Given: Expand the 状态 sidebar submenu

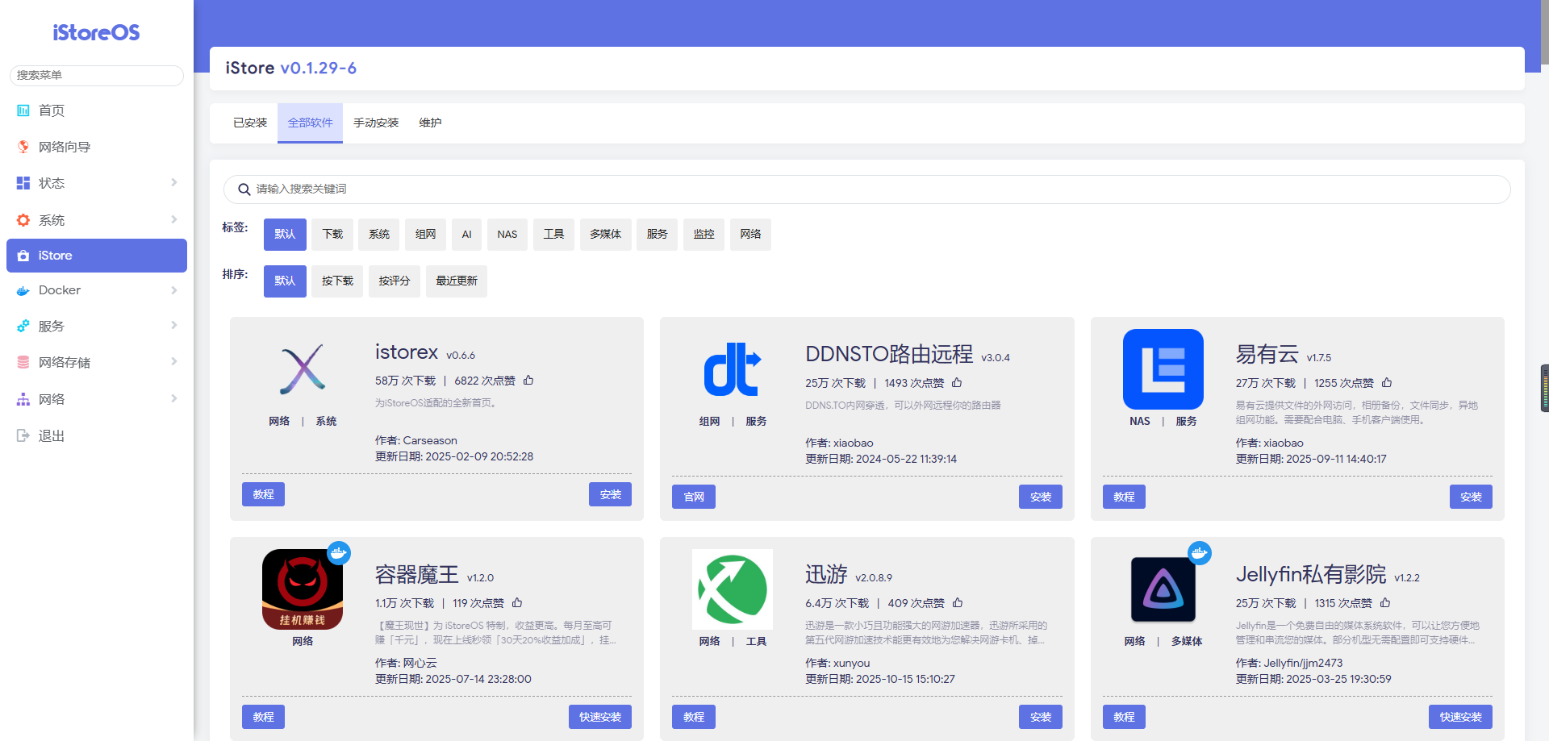Looking at the screenshot, I should pos(96,183).
